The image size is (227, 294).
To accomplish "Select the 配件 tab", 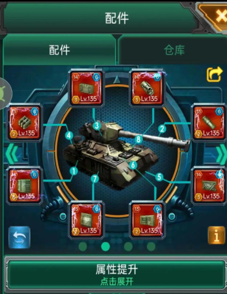I will [60, 50].
